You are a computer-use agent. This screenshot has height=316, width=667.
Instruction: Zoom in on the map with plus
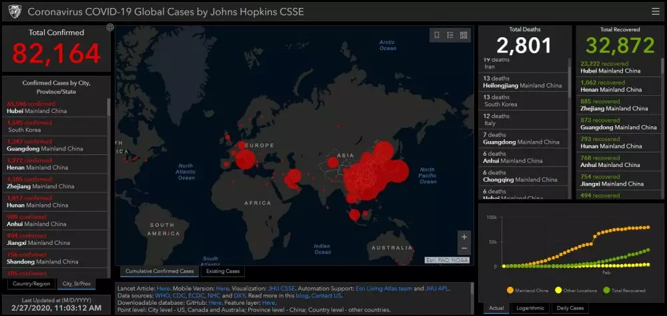[x=464, y=237]
